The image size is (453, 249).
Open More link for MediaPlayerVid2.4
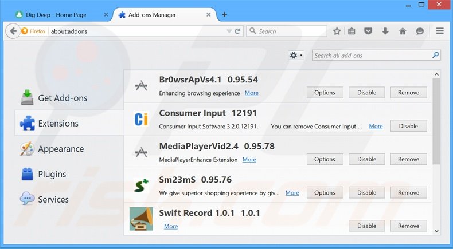click(249, 160)
